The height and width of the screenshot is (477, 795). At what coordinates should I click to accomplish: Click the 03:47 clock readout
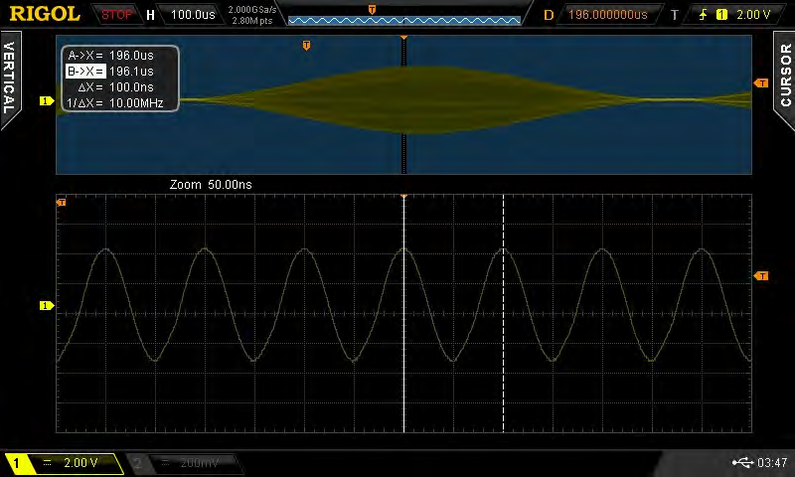(x=772, y=462)
